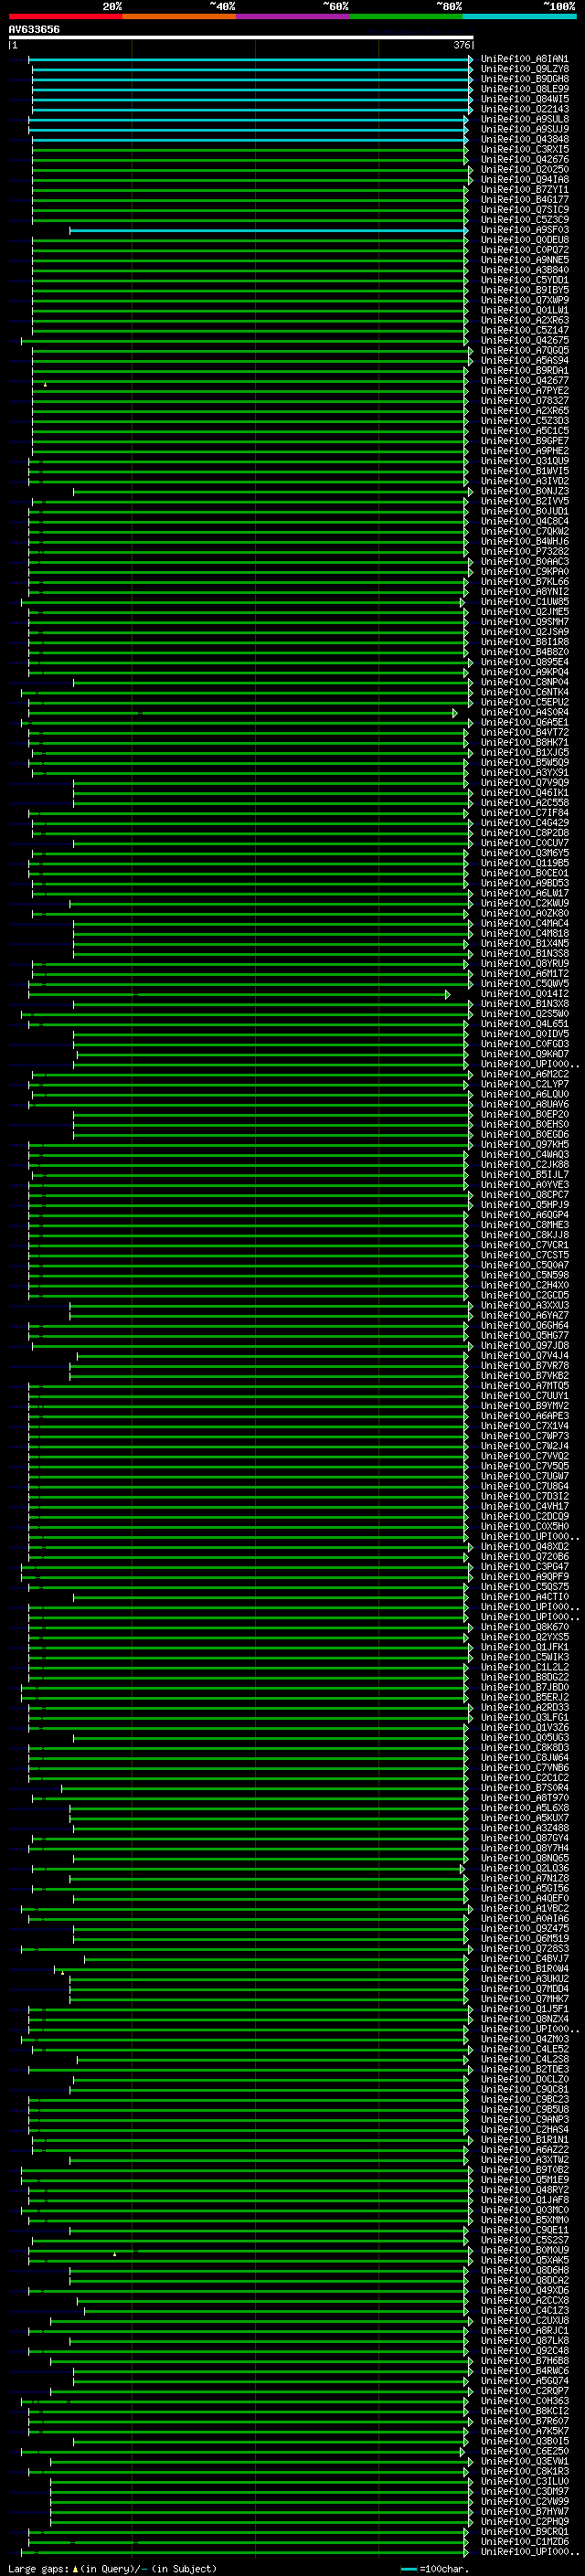
Task: Select hit label UniRef100_A2XR63
Action: (x=525, y=320)
